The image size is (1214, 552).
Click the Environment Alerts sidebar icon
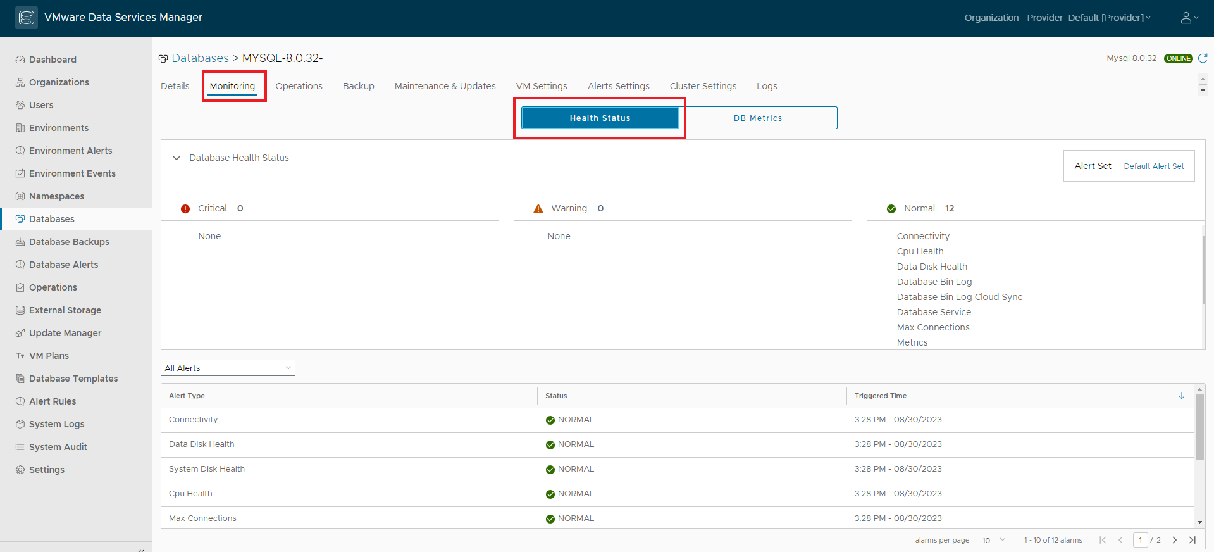click(20, 151)
